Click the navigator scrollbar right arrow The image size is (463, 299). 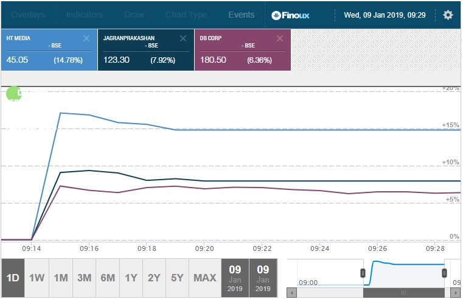[455, 293]
